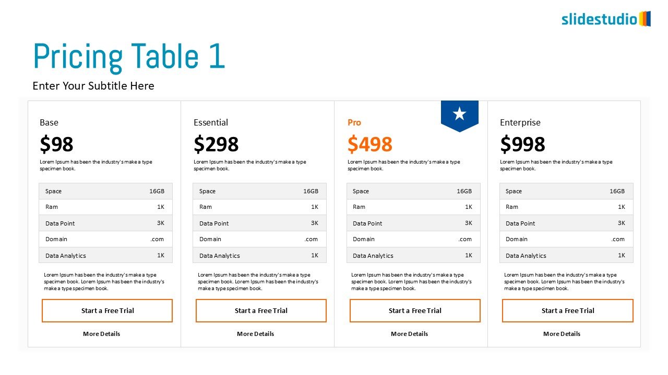
Task: Click the Enter Your Subtitle Here text
Action: pos(93,86)
